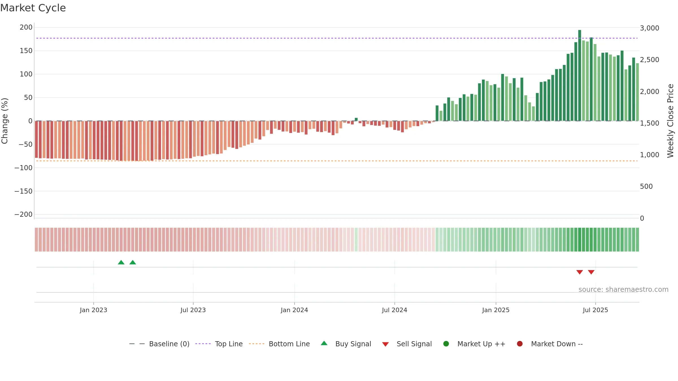
Task: Click the second green buy signal triangle
Action: coord(133,262)
